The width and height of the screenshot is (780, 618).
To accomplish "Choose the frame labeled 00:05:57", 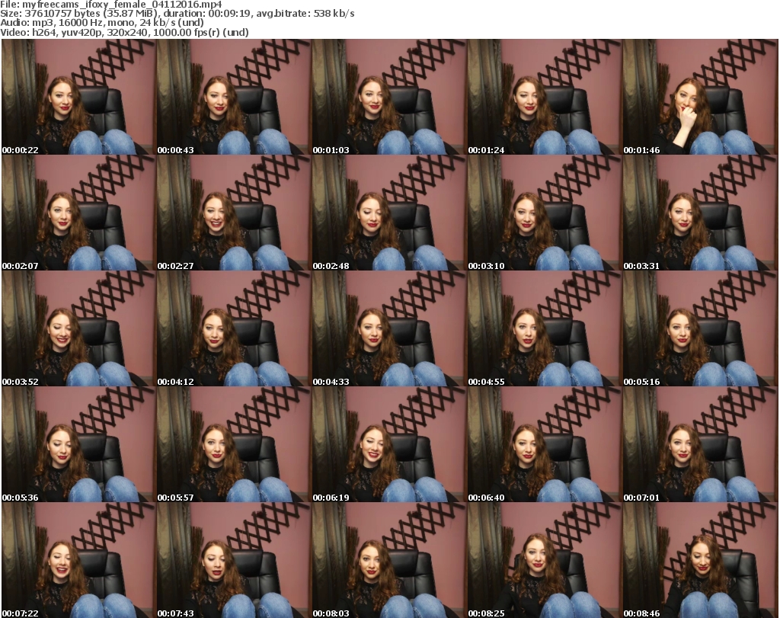I will (234, 444).
